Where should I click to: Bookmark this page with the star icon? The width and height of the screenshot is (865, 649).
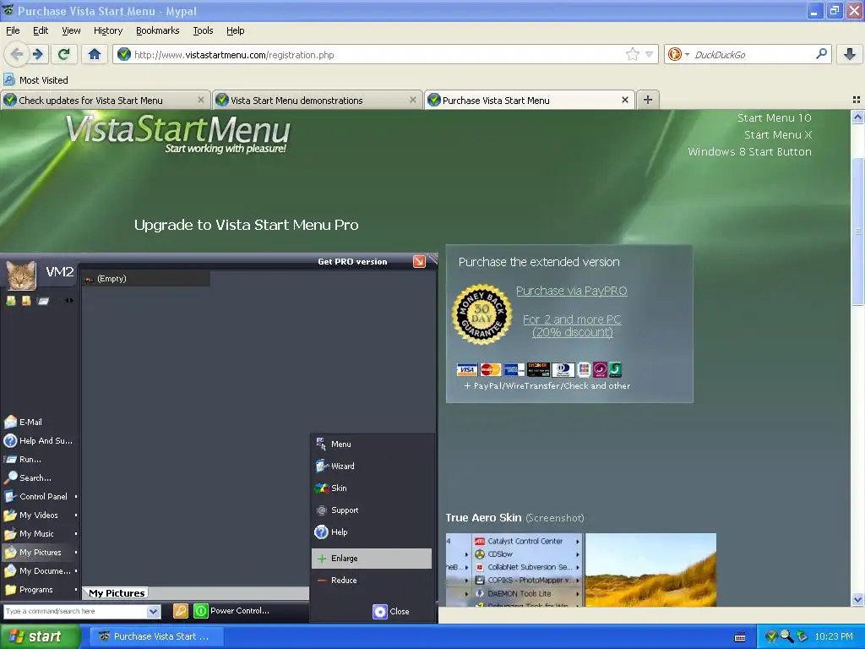click(x=632, y=54)
